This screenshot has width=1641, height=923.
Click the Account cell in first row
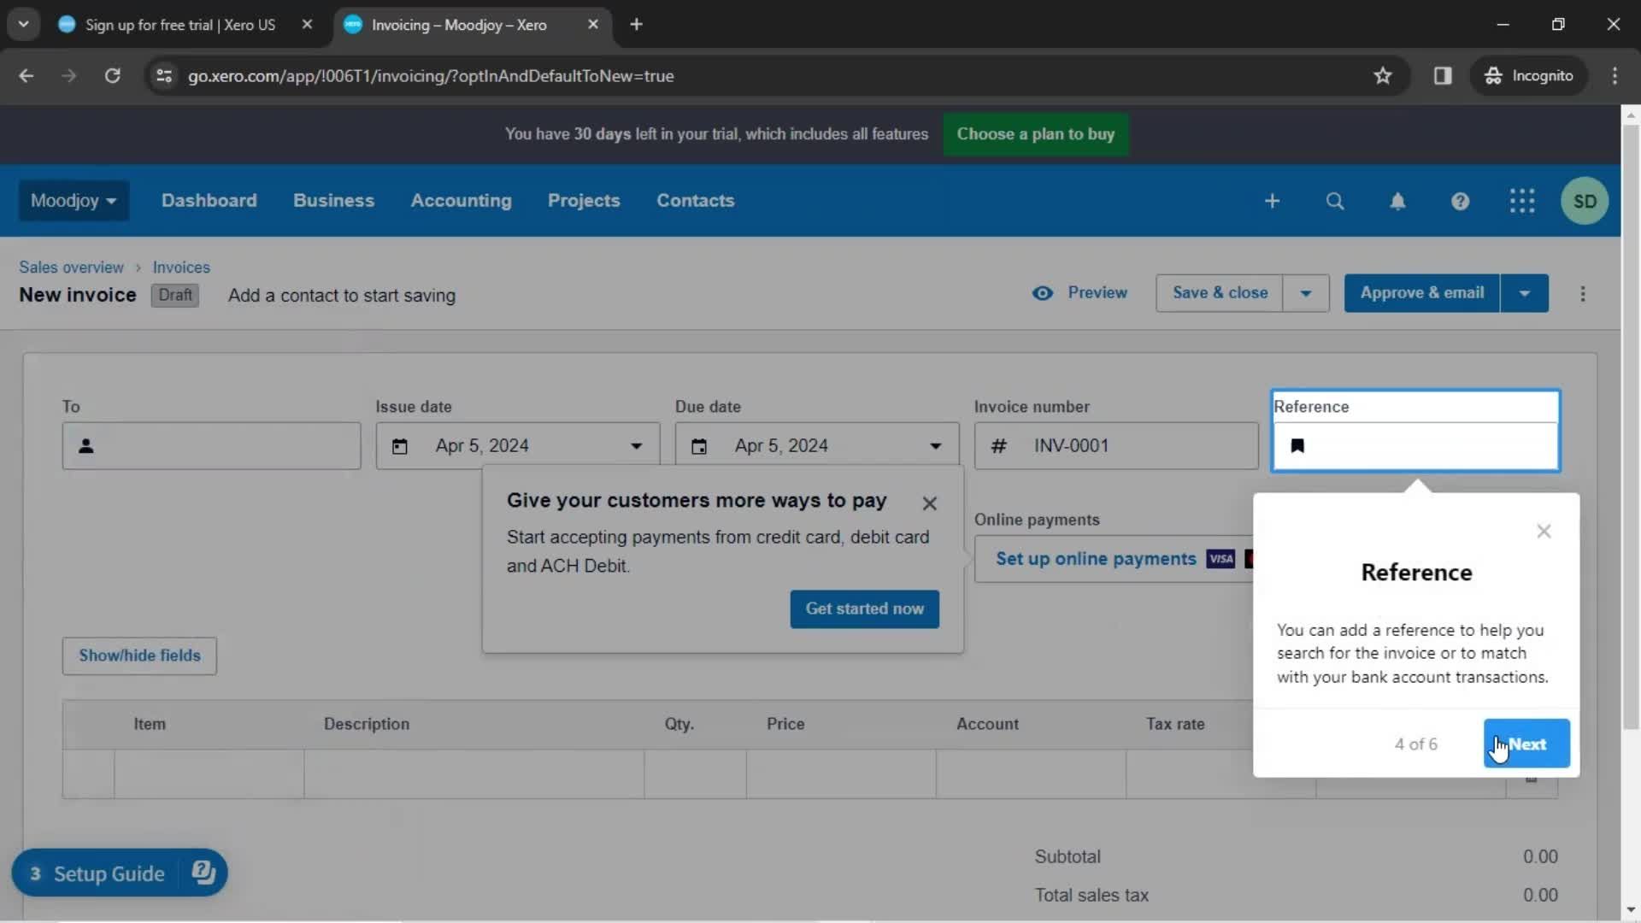(x=1031, y=774)
